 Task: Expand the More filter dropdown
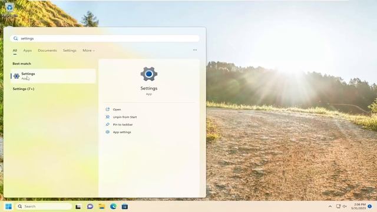(x=89, y=51)
